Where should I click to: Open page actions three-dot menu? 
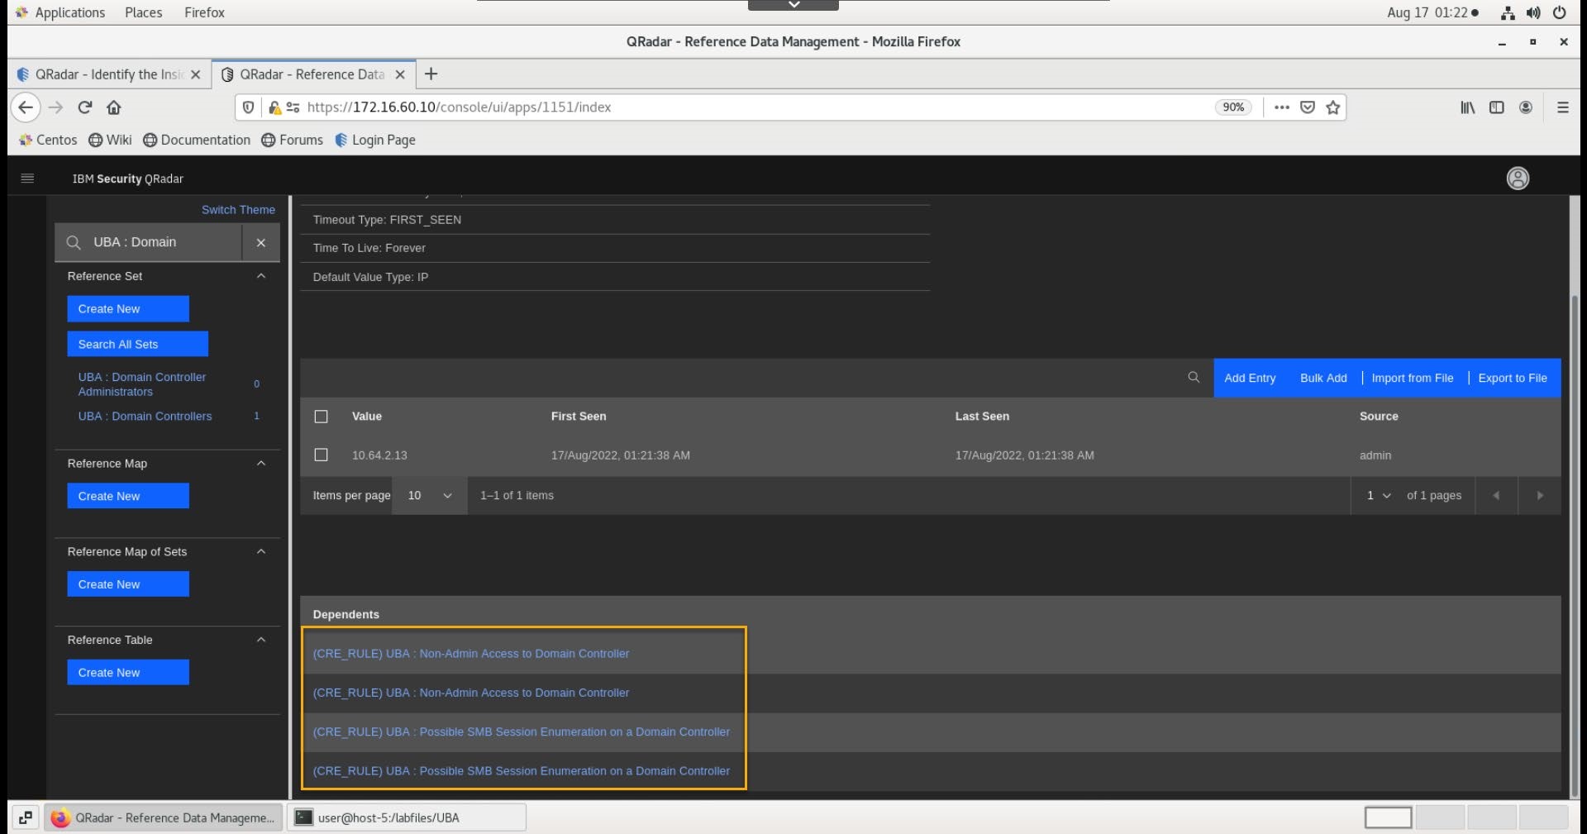point(1281,107)
